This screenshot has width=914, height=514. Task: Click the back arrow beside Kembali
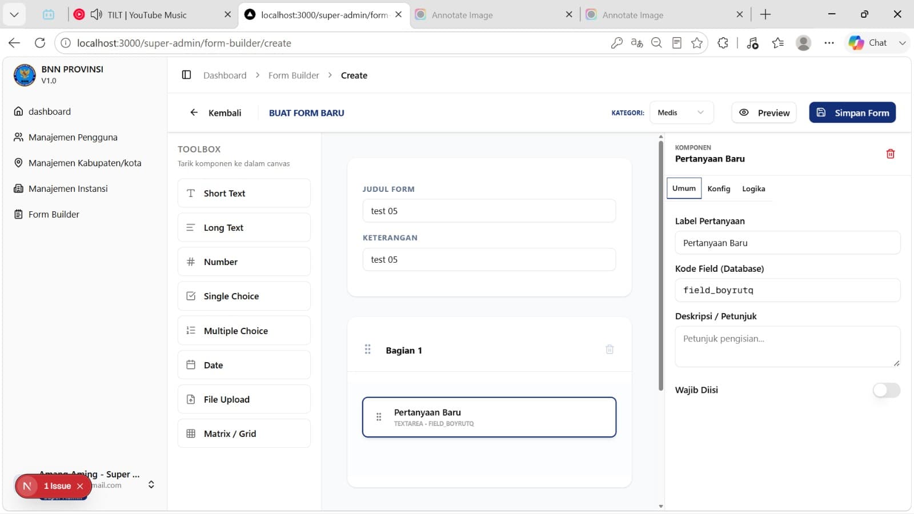pyautogui.click(x=194, y=113)
